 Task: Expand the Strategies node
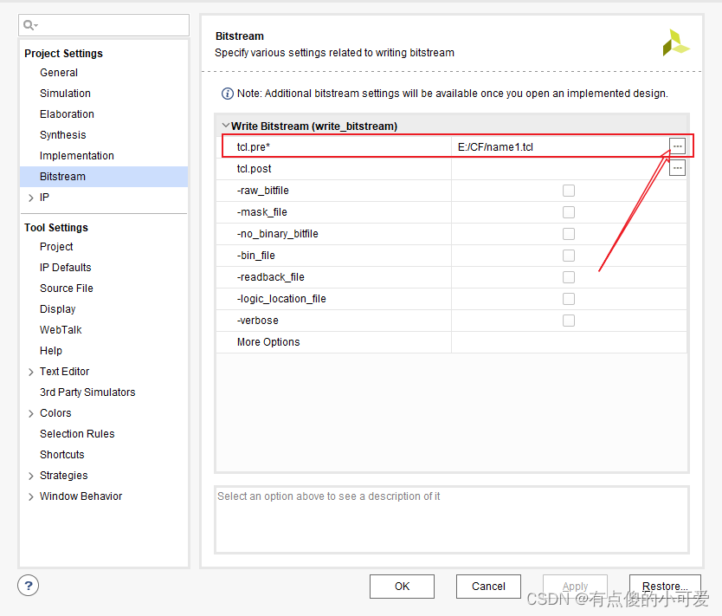tap(31, 476)
